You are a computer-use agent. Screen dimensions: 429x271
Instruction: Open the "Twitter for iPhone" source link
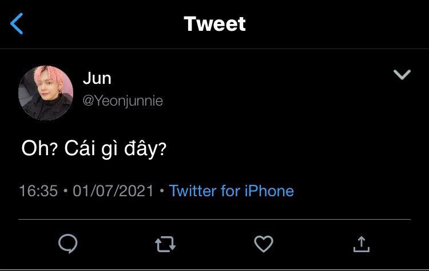pyautogui.click(x=231, y=191)
